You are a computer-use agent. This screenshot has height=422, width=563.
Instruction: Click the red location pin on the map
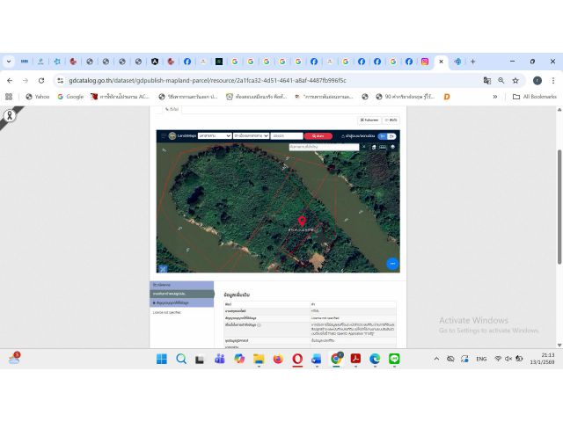tap(303, 220)
